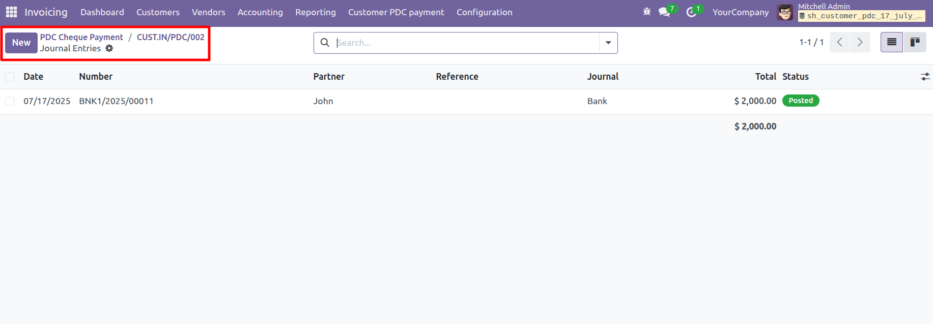Open the Configuration menu

click(485, 12)
